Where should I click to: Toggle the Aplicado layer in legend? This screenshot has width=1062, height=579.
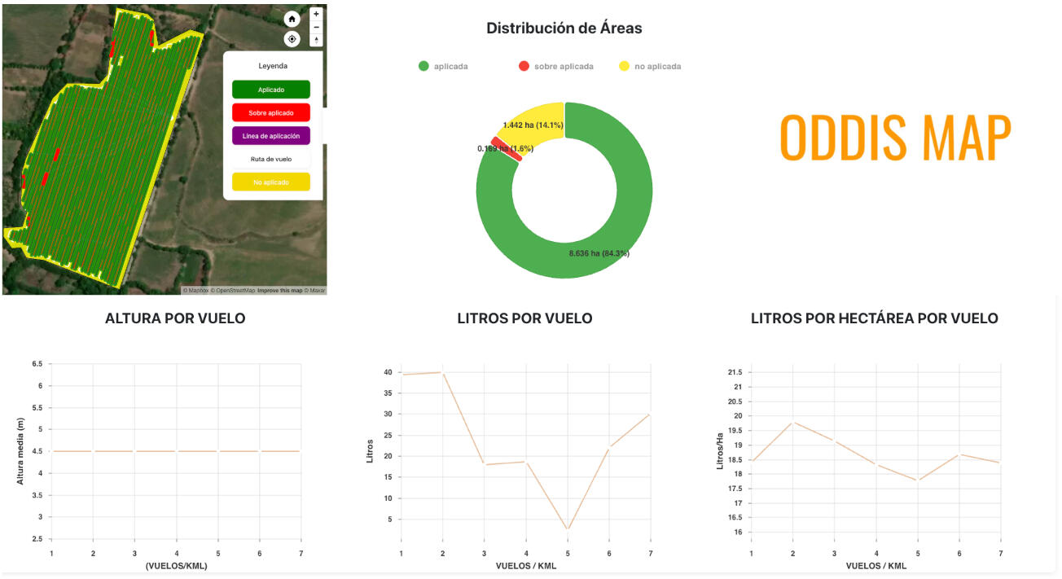271,90
